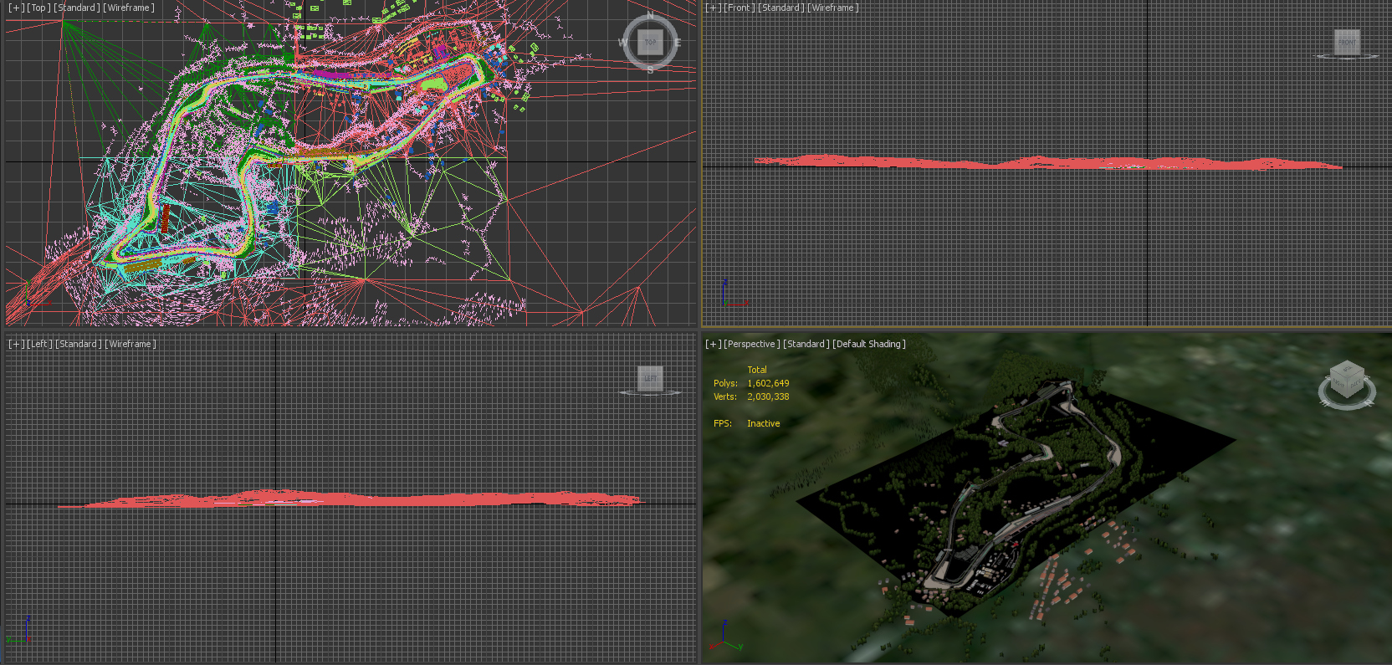1392x665 pixels.
Task: Click the E compass direction on ViewCube
Action: [x=678, y=43]
